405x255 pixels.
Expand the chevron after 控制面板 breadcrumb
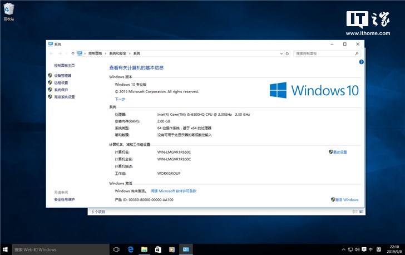106,53
